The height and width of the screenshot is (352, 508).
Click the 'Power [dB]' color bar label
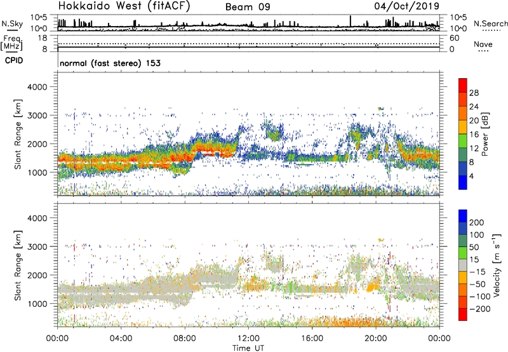click(x=485, y=135)
